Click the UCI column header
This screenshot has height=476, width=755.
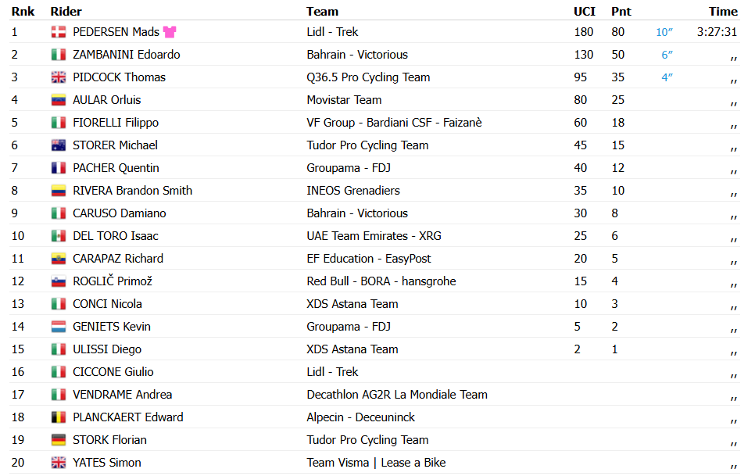click(584, 11)
